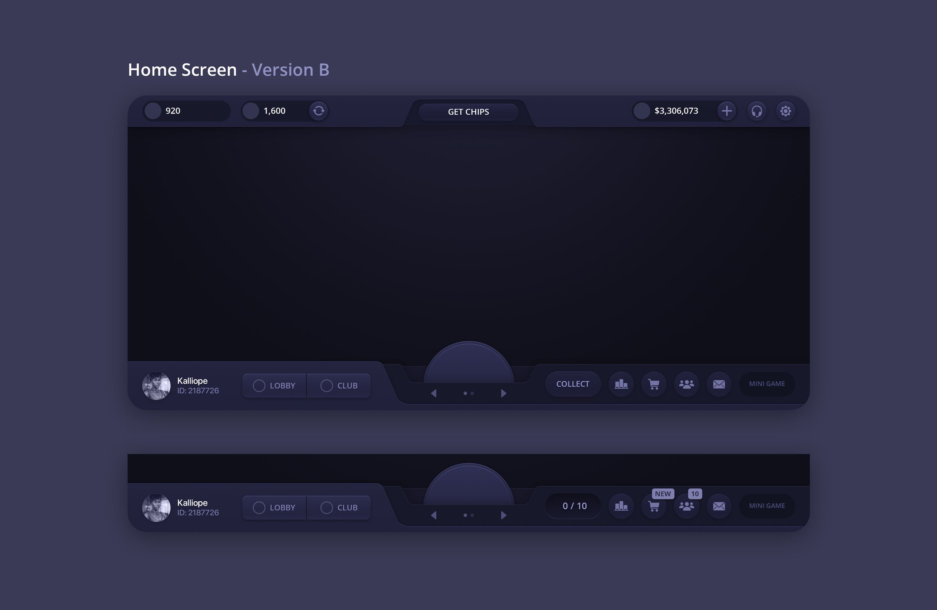Click the dot pagination indicators
The height and width of the screenshot is (610, 937).
pyautogui.click(x=468, y=393)
